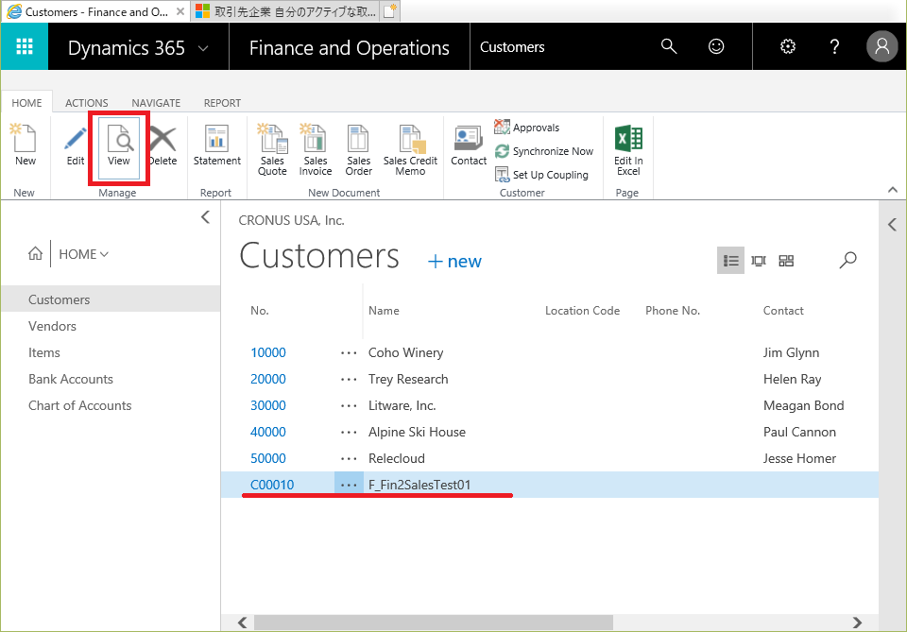Expand the right FactBox pane chevron

click(892, 224)
